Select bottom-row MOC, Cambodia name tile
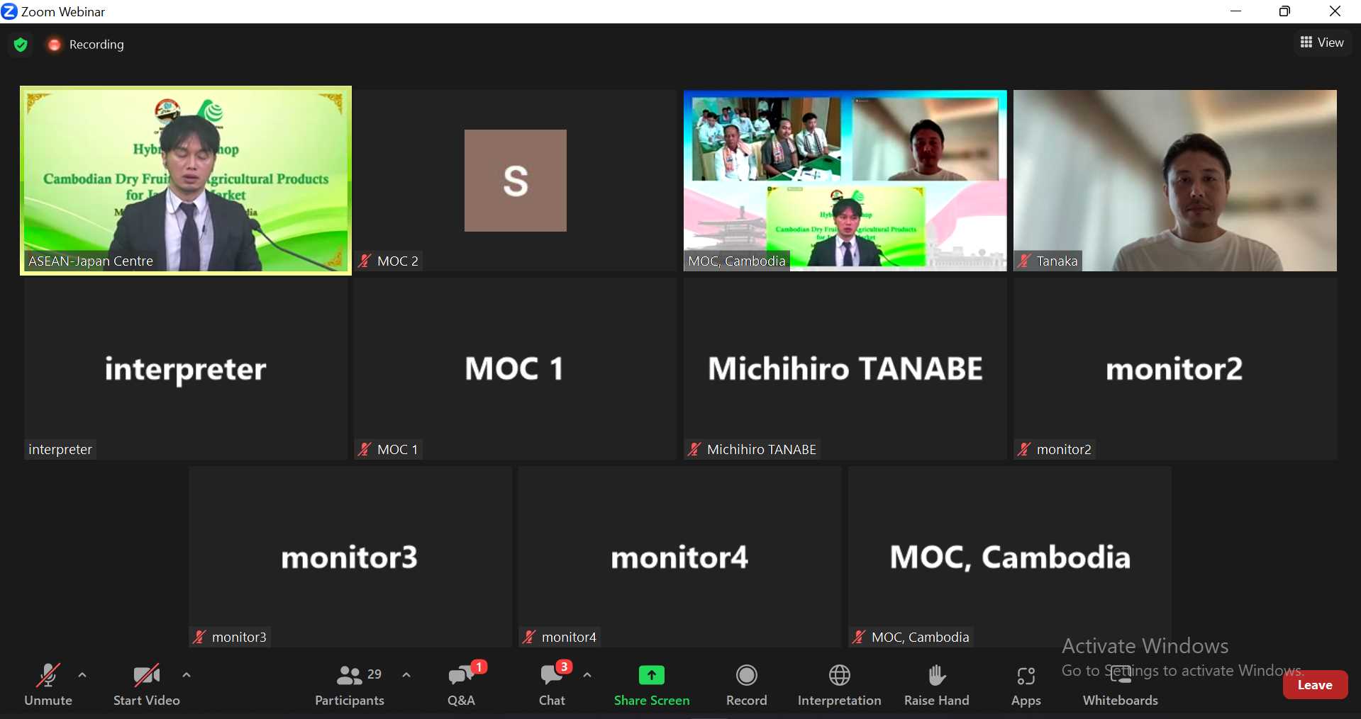The image size is (1361, 719). tap(1010, 557)
